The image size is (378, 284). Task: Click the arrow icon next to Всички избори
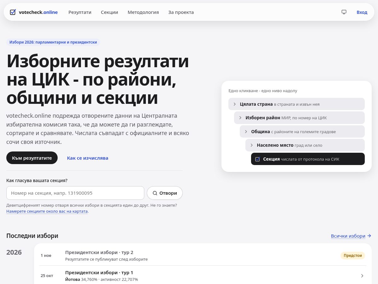pyautogui.click(x=369, y=236)
